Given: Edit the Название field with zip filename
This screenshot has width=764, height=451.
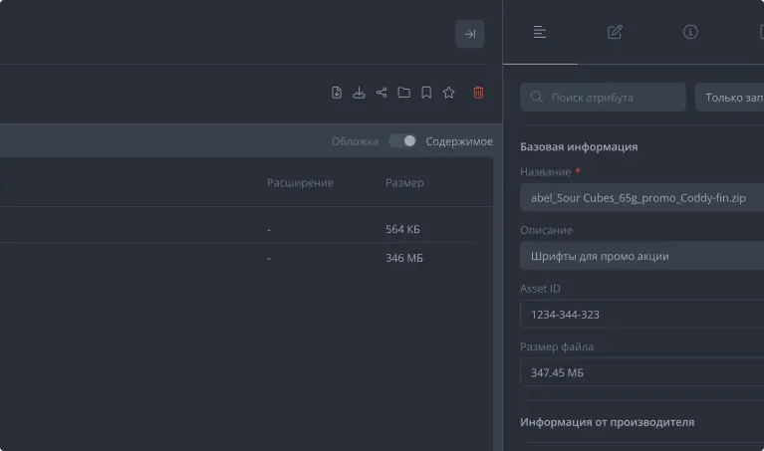Looking at the screenshot, I should coord(642,198).
